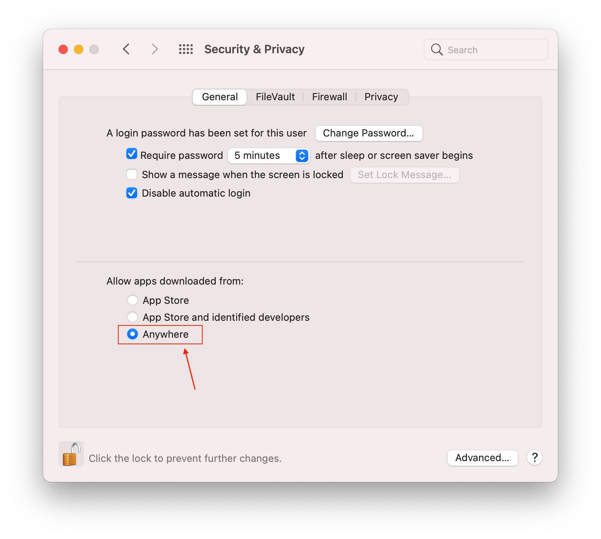Image resolution: width=601 pixels, height=539 pixels.
Task: Click the Change Password button
Action: point(369,133)
